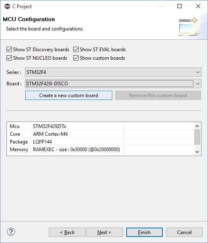Maximize the C Project window
This screenshot has height=243, width=208.
180,6
